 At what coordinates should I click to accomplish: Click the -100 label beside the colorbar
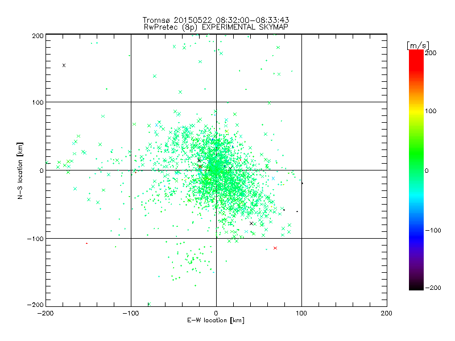coord(433,231)
